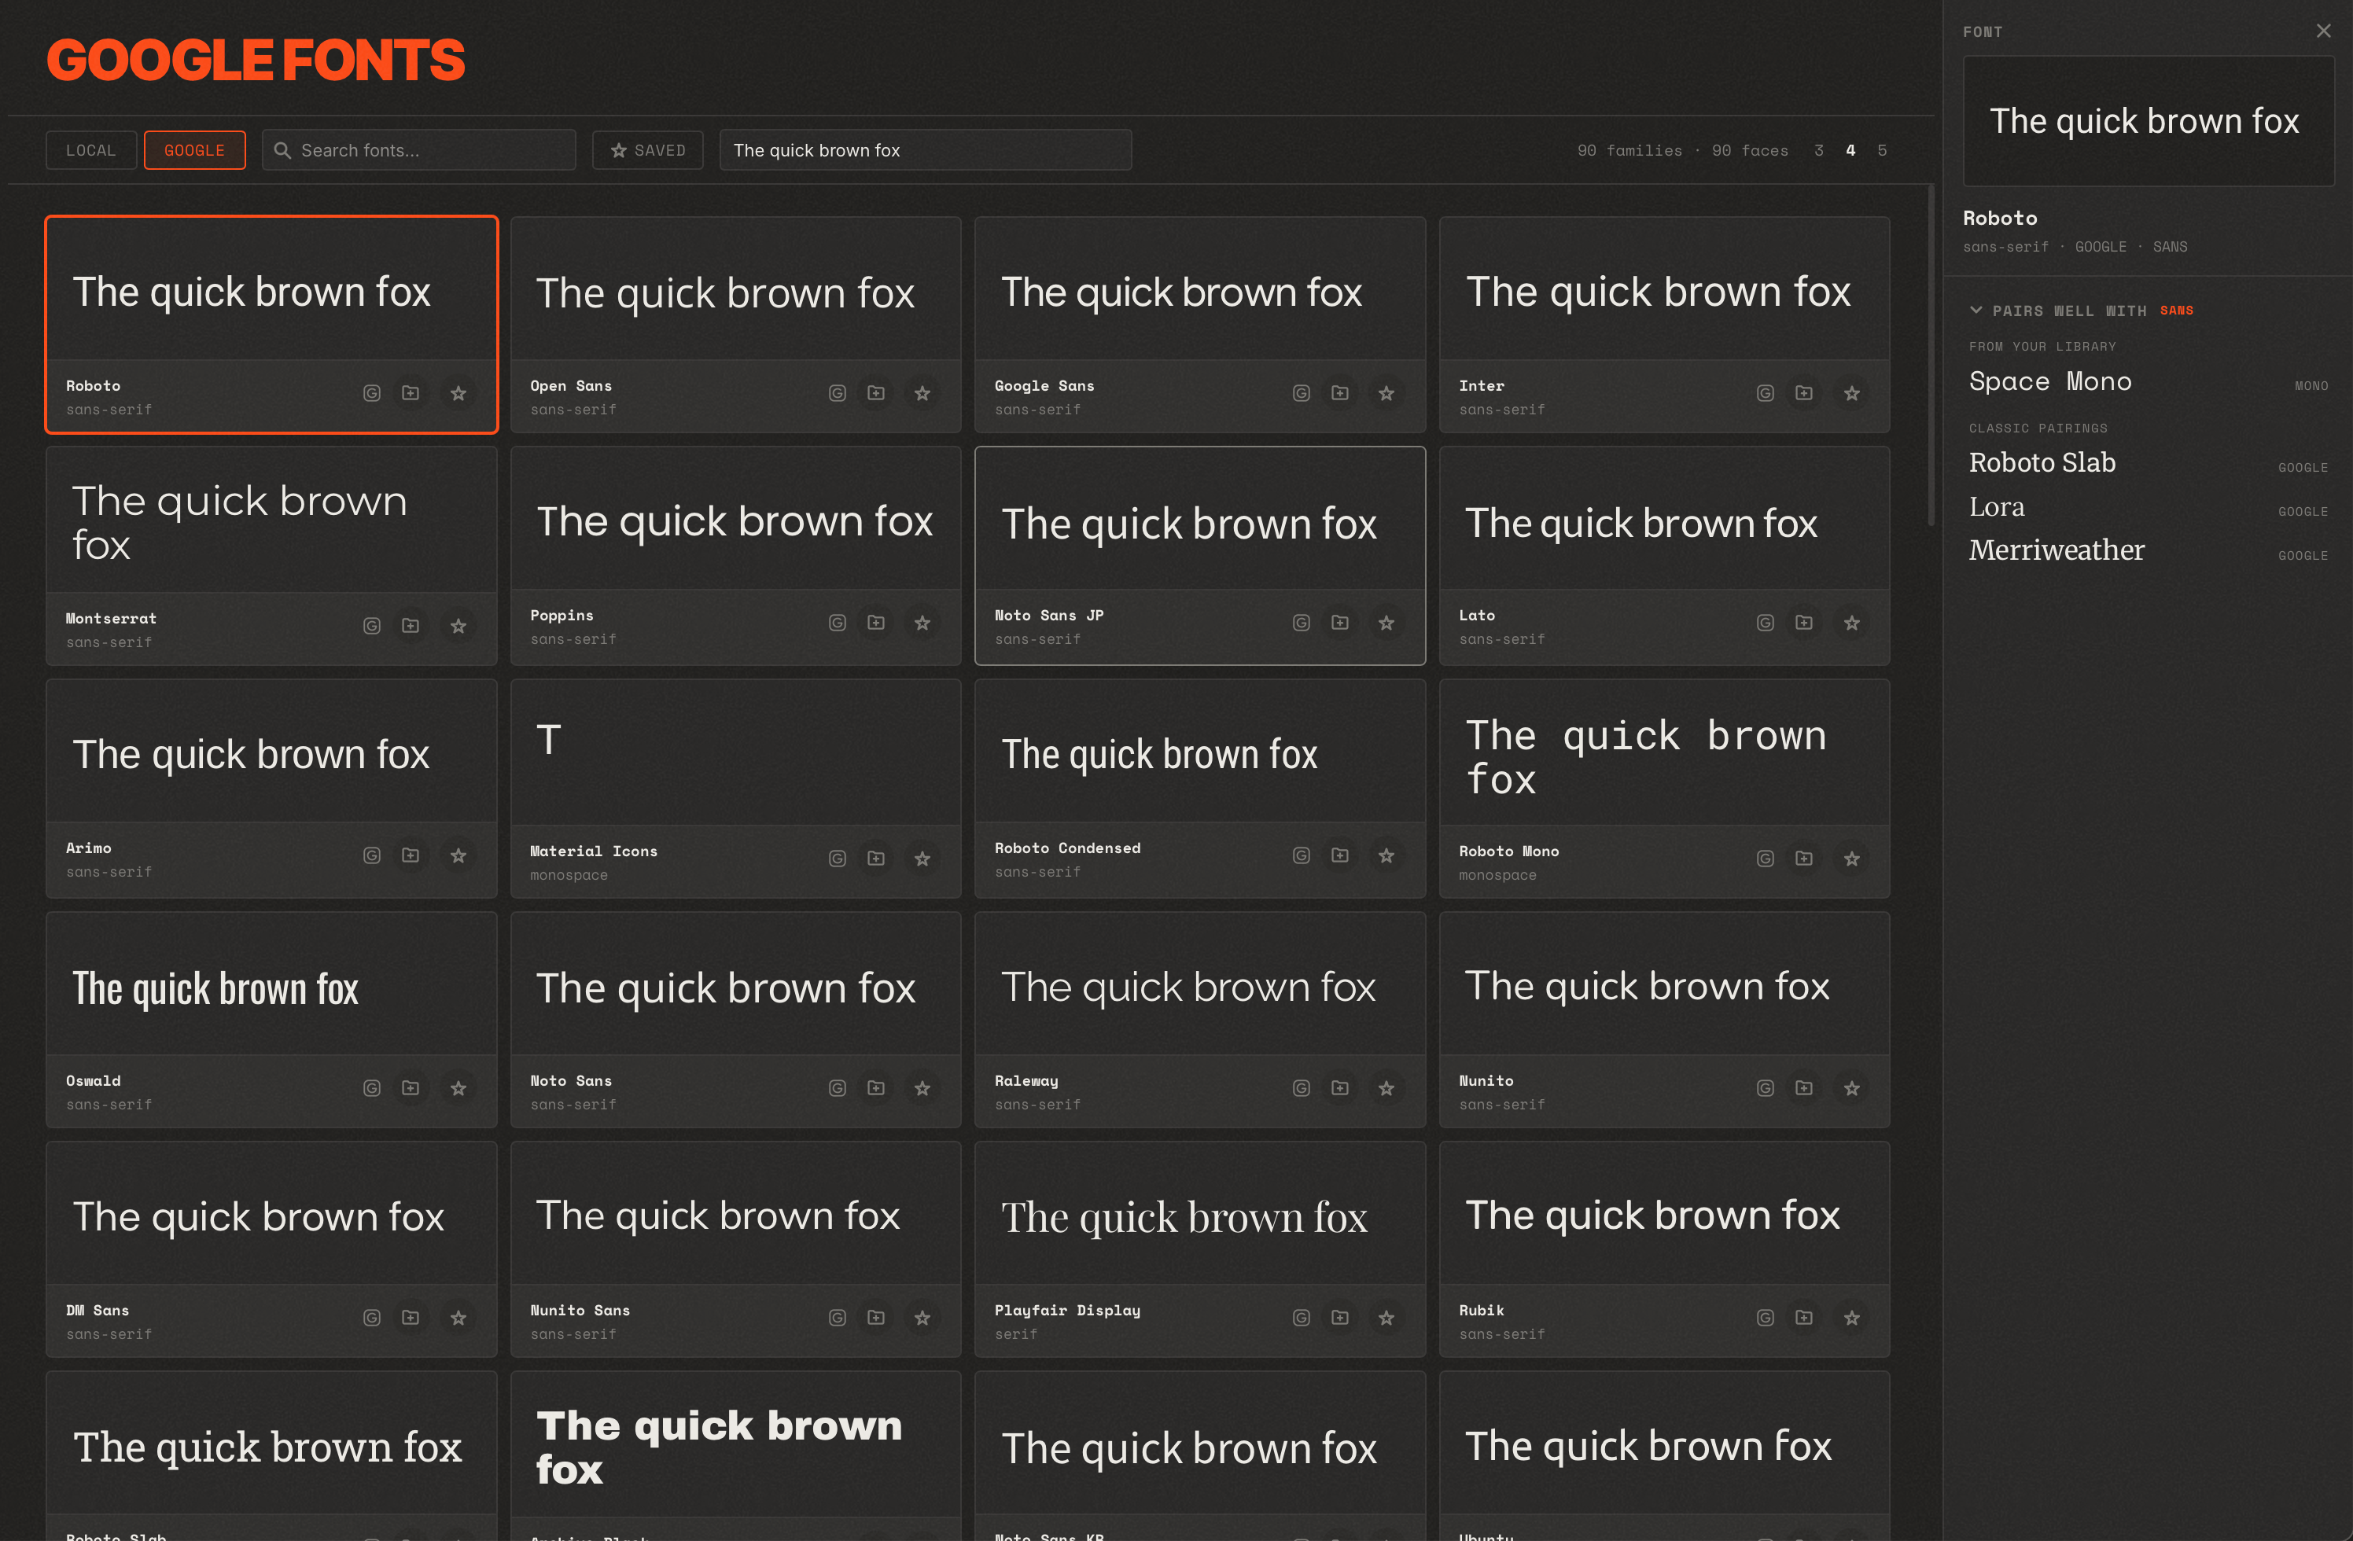This screenshot has width=2353, height=1541.
Task: Set the grid to 5 columns
Action: coord(1883,150)
